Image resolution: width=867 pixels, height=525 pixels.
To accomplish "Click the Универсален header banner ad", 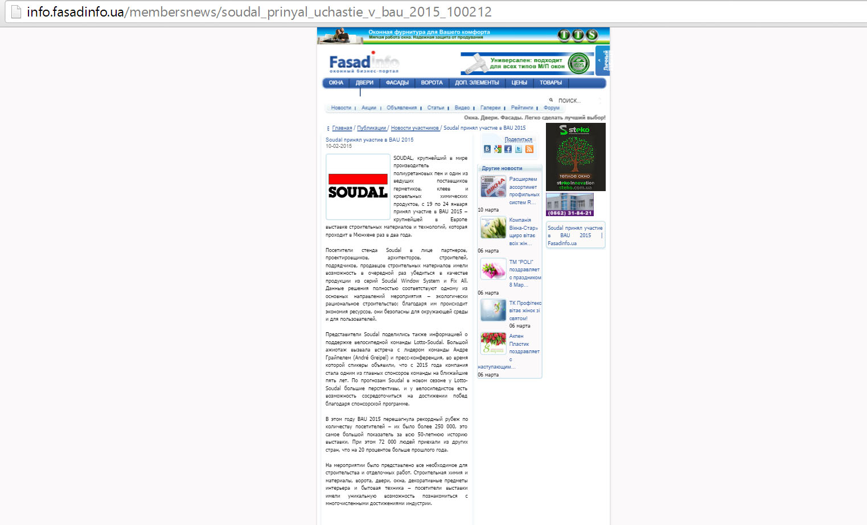I will [527, 64].
